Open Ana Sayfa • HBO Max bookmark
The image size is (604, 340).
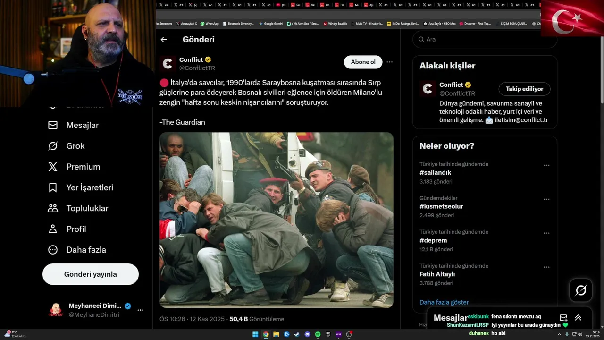point(439,23)
